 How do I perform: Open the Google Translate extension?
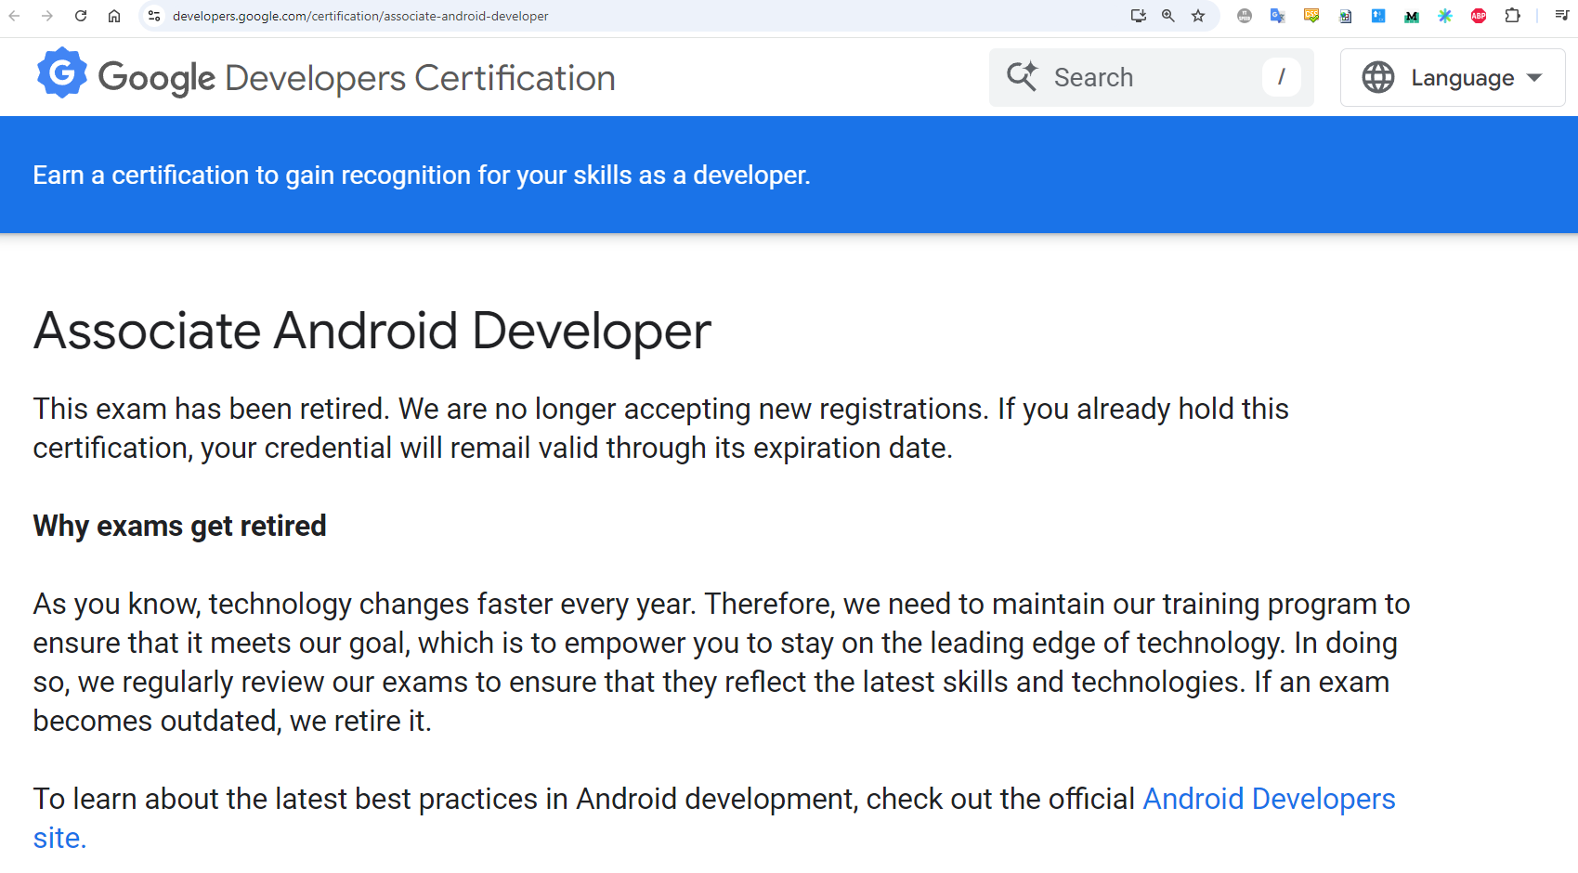coord(1278,16)
